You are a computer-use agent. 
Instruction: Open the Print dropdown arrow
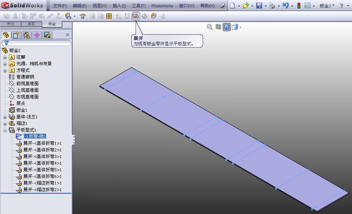click(279, 6)
